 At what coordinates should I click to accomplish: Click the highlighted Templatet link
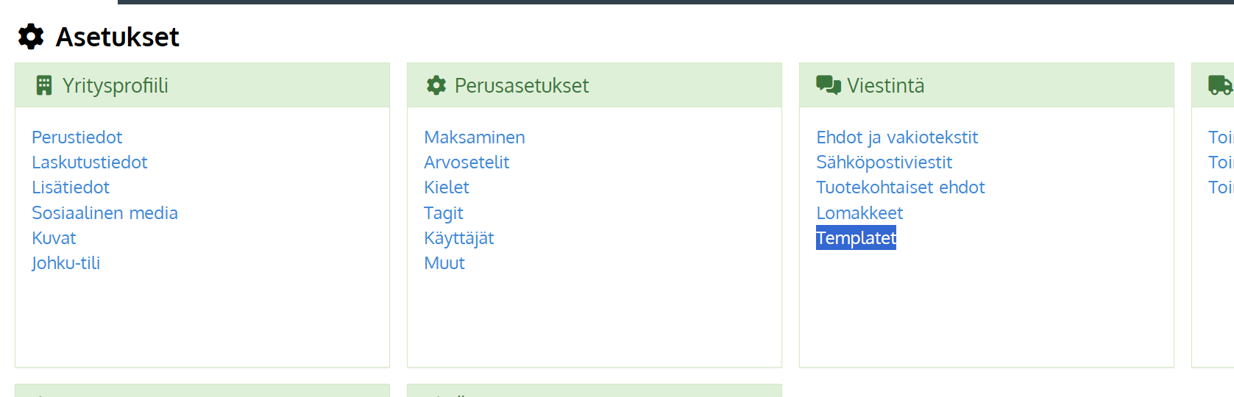click(856, 238)
